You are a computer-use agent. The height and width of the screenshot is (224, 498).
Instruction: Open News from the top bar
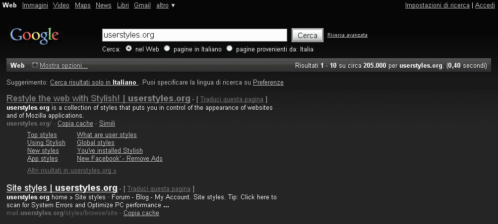click(104, 5)
